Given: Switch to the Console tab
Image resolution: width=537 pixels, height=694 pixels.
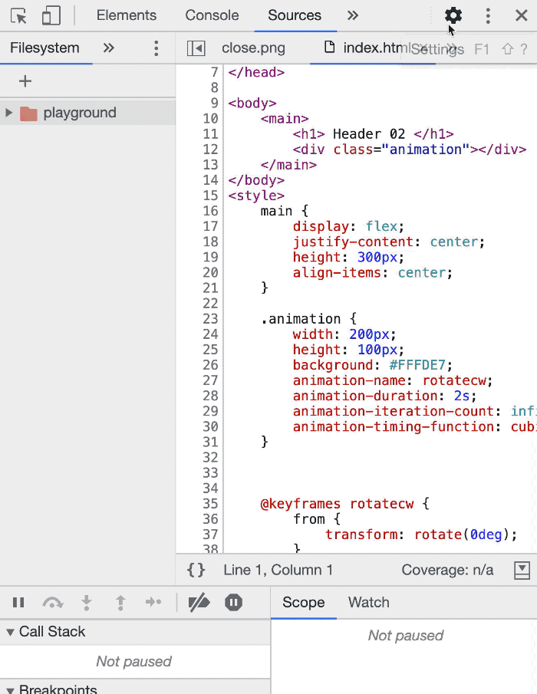Looking at the screenshot, I should [x=212, y=15].
